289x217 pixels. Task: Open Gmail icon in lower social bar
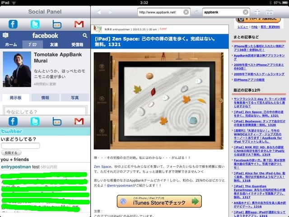(79, 122)
